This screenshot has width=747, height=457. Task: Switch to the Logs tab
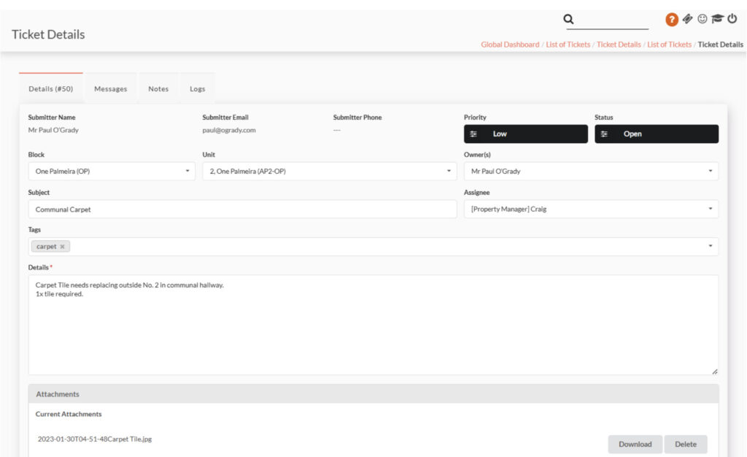(198, 89)
